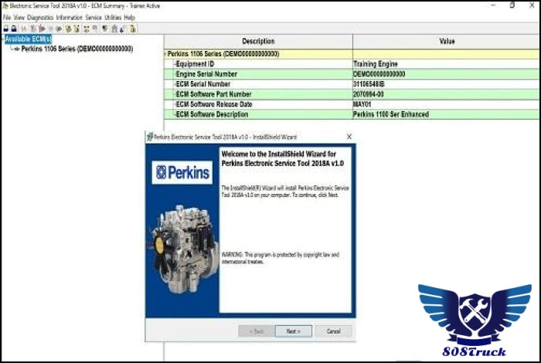Screen dimensions: 541x363
Task: Select the Available ECM(s) tree root
Action: point(29,39)
